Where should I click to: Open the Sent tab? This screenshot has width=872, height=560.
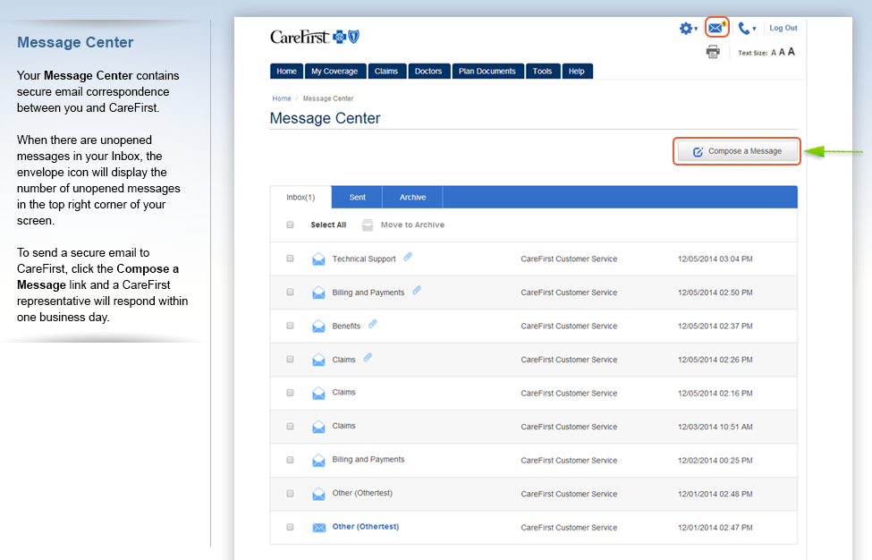(357, 198)
